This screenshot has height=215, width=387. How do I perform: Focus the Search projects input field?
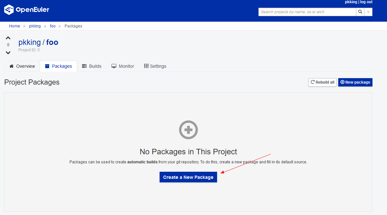[x=307, y=12]
